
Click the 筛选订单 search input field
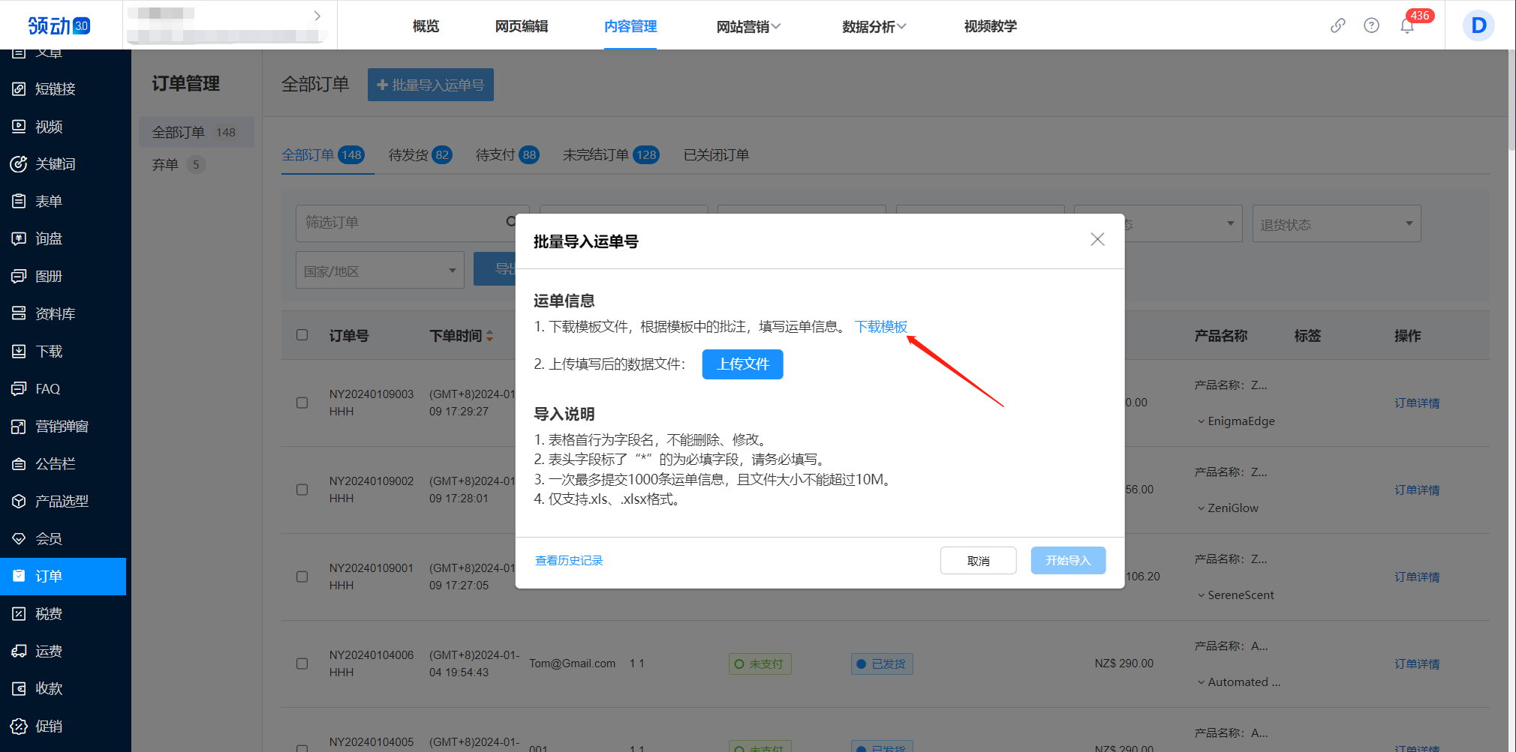[405, 223]
